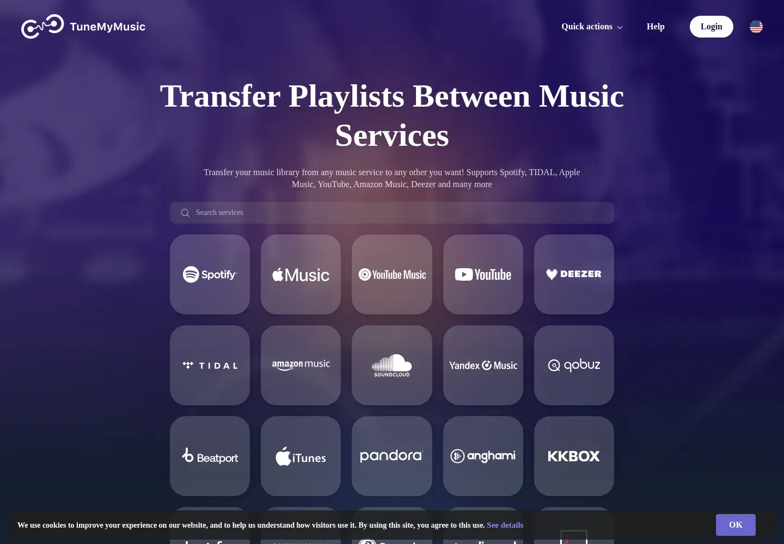Screen dimensions: 784x544
Task: Open the US flag language selector
Action: pos(756,27)
